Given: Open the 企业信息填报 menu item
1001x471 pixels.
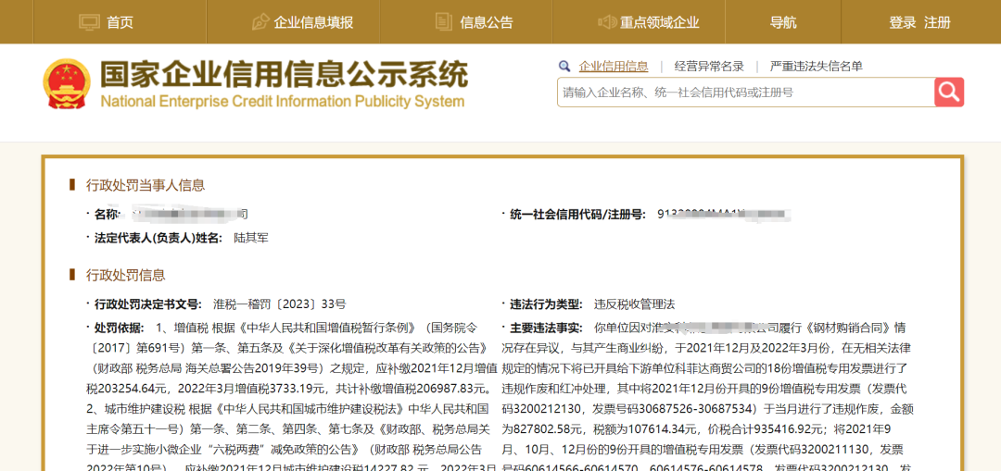Looking at the screenshot, I should 313,22.
